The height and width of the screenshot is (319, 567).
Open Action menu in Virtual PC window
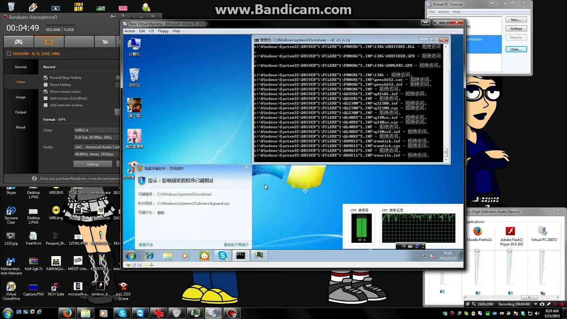click(x=130, y=31)
